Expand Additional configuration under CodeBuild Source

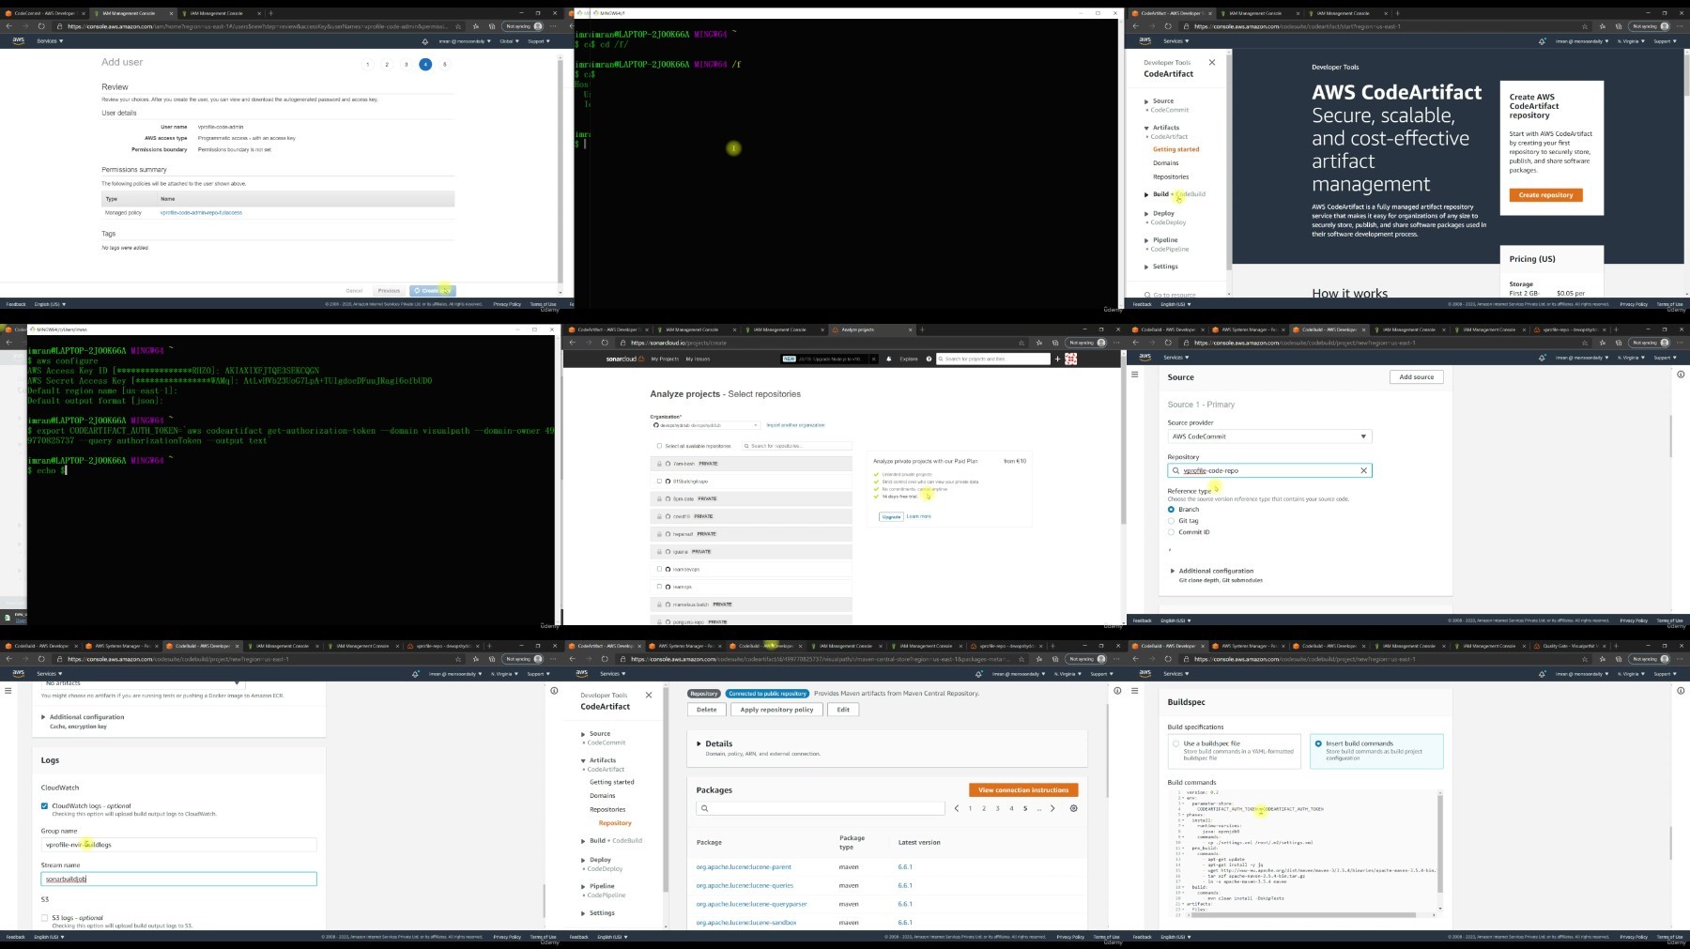point(1173,571)
